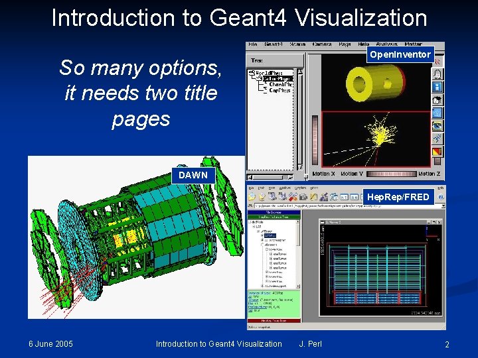This screenshot has height=358, width=478.
Task: Select the highlighted node under WorldPhys
Action: (278, 79)
